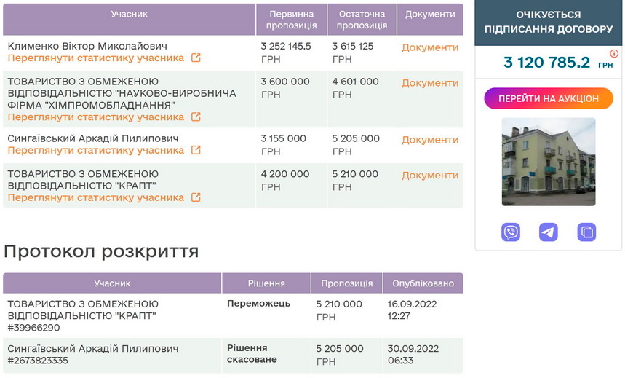Share the auction via Viber icon

[x=511, y=232]
